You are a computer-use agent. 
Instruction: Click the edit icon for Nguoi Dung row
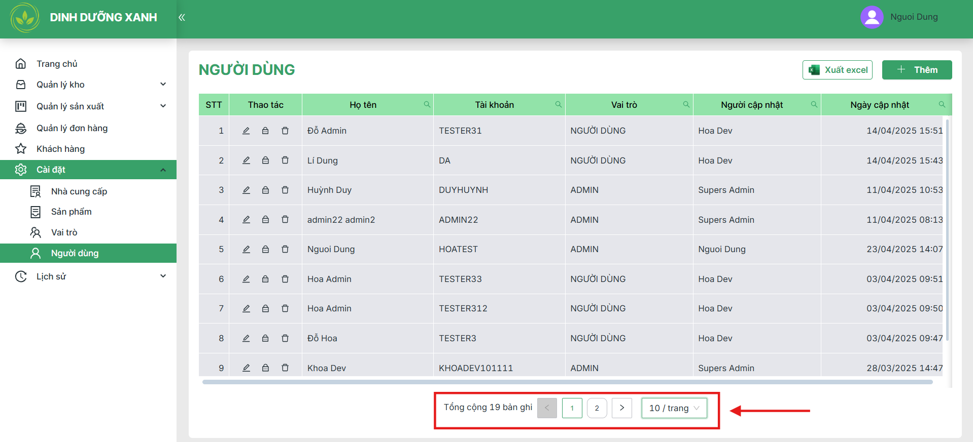pos(246,249)
